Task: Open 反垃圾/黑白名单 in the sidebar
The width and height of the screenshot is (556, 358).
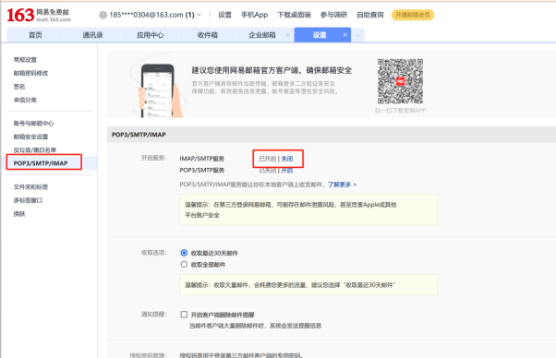Action: pos(35,149)
